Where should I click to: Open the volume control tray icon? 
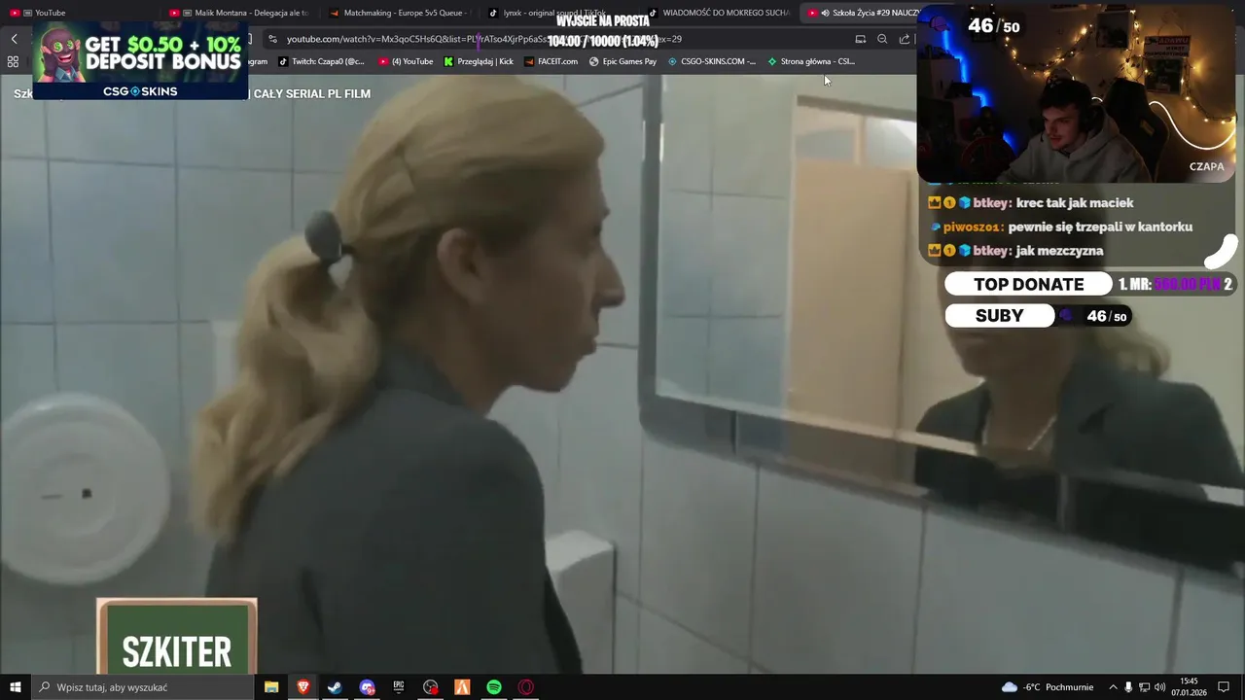pyautogui.click(x=1159, y=687)
